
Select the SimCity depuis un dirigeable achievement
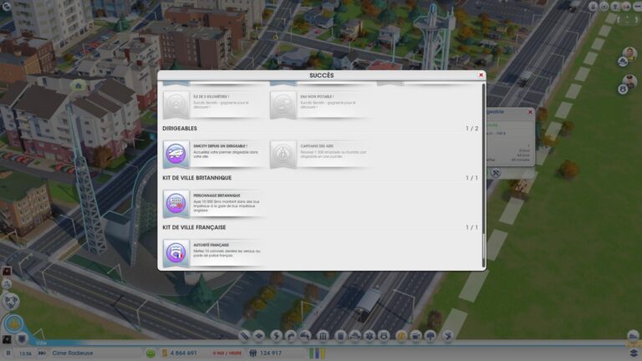[x=215, y=154]
